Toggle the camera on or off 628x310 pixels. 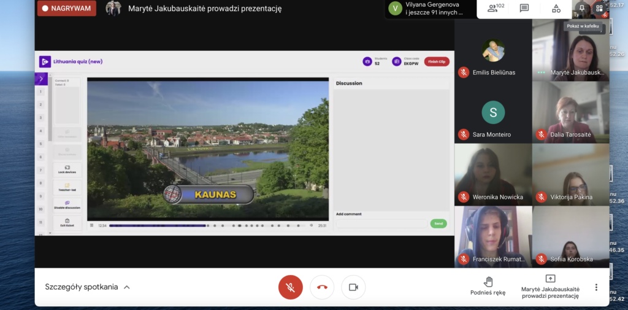[353, 287]
